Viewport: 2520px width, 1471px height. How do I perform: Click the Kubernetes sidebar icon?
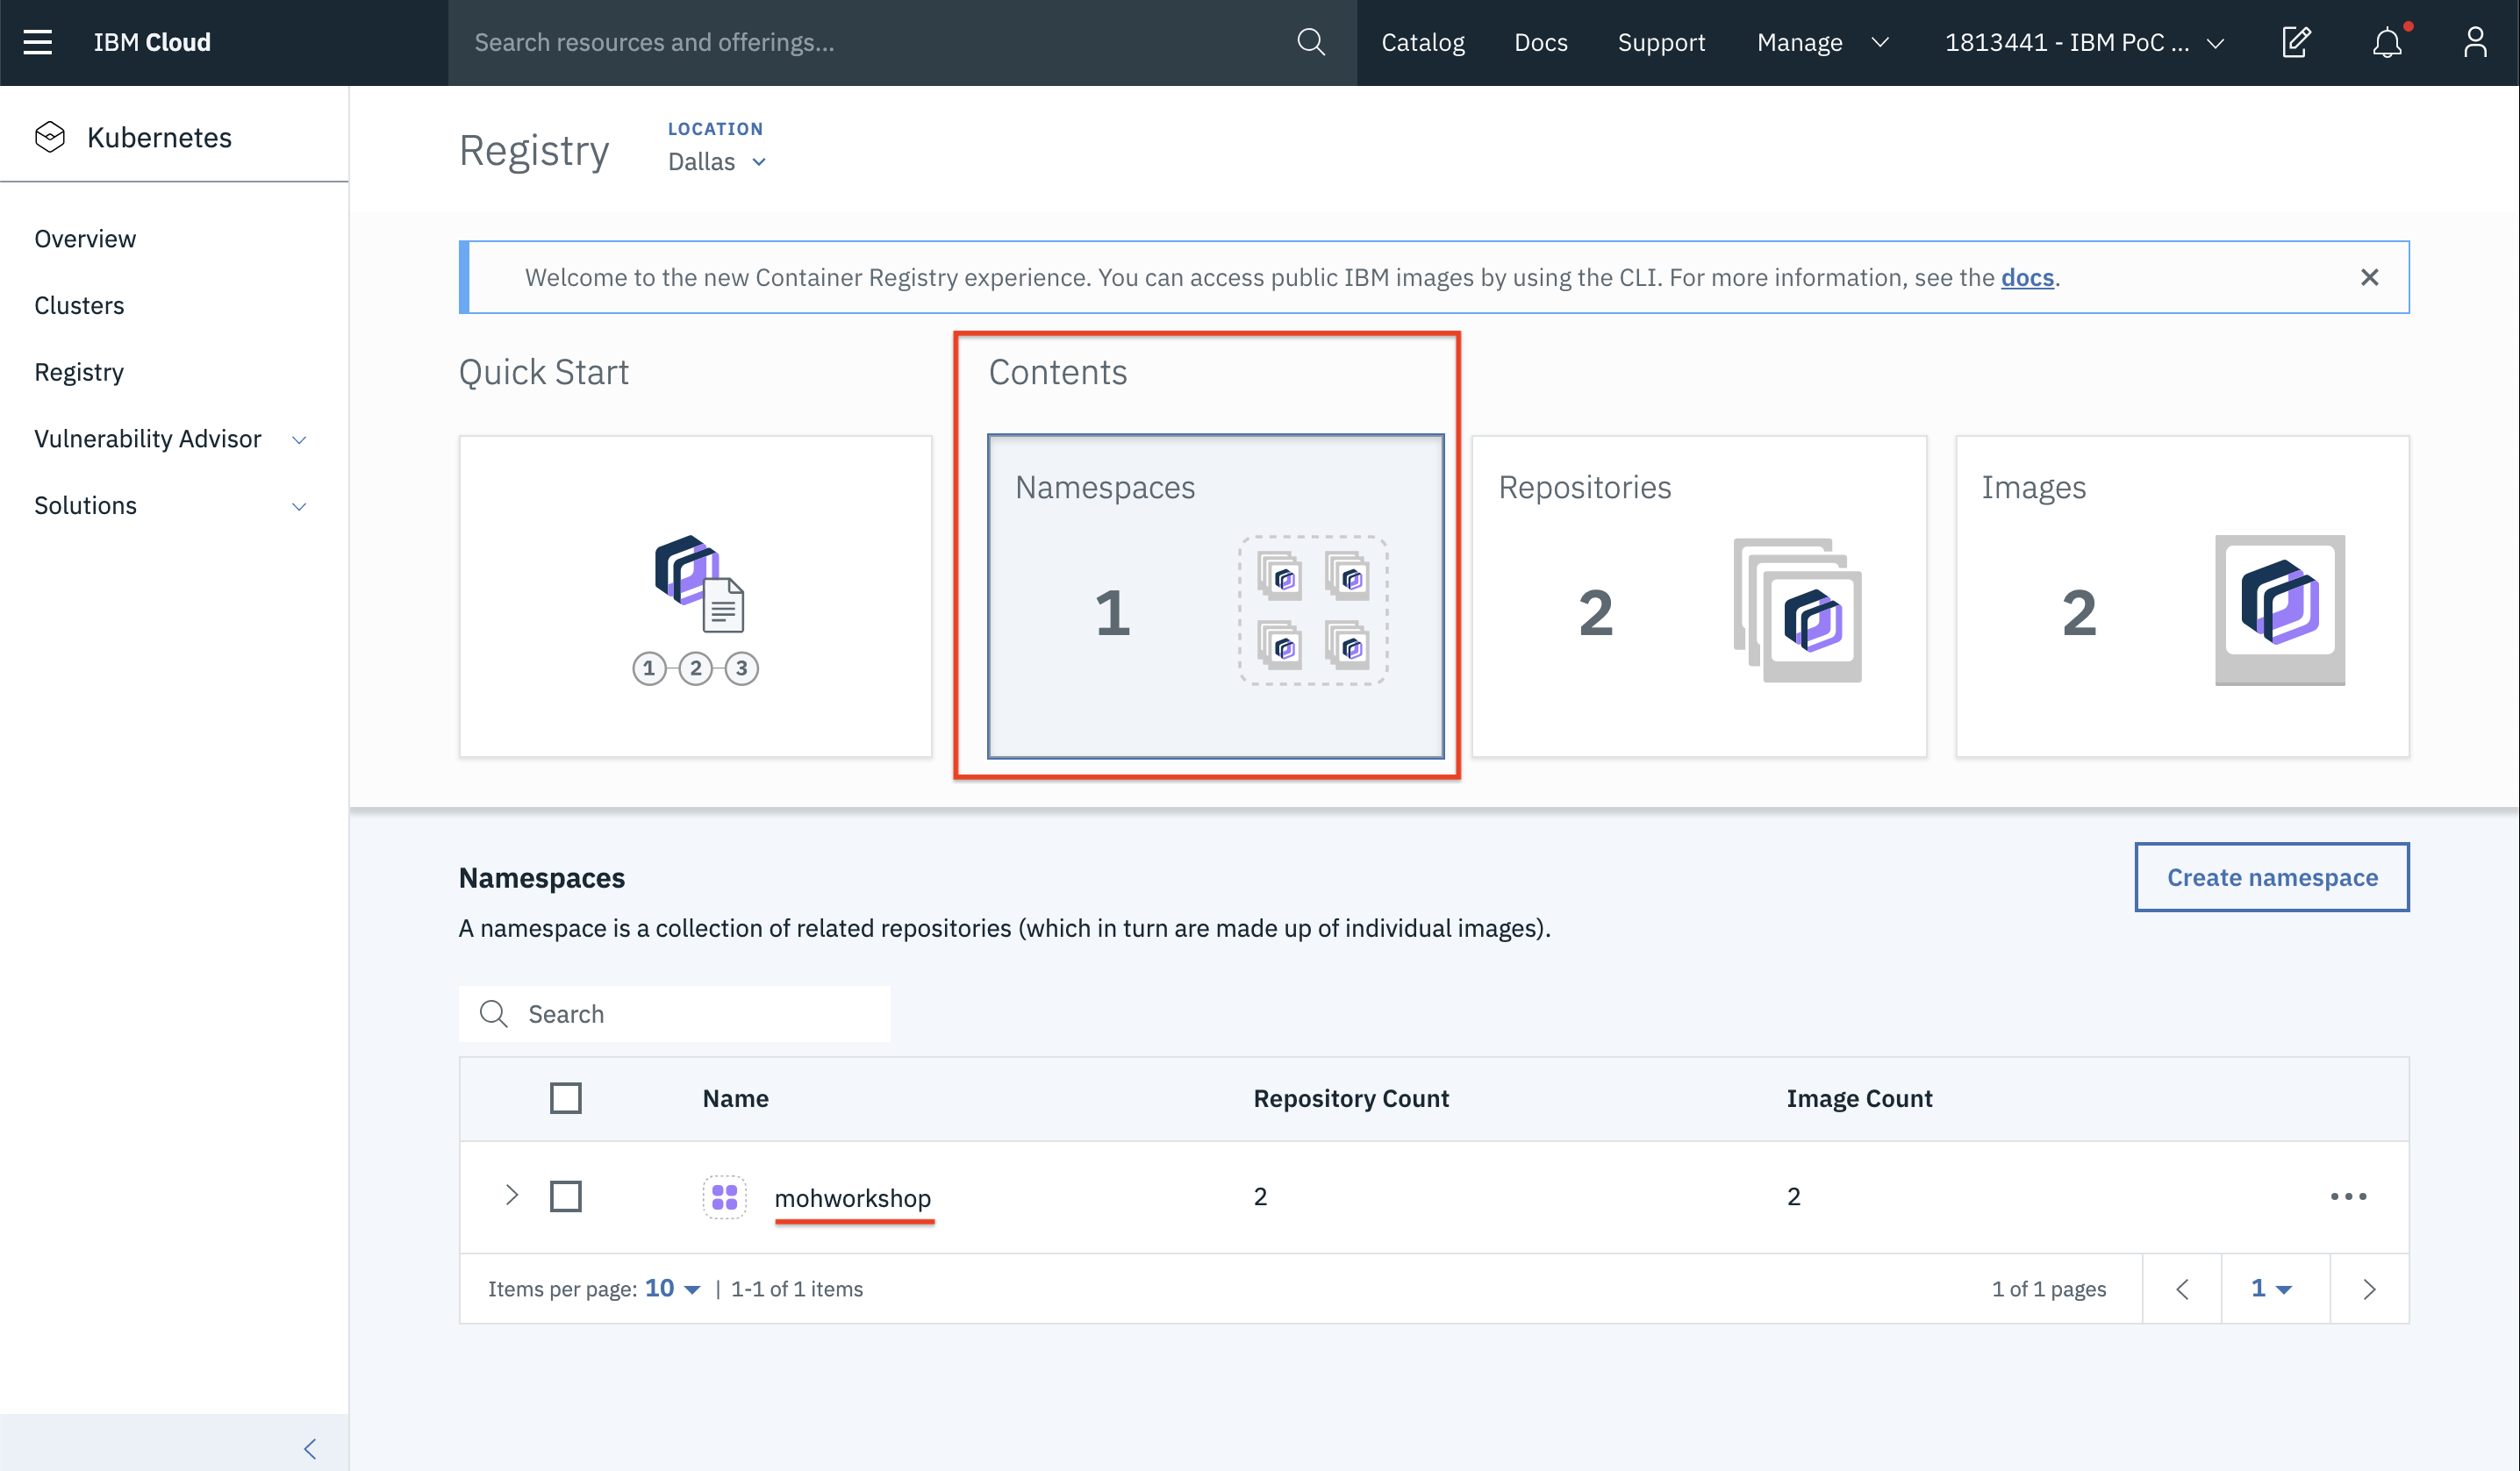(x=49, y=137)
